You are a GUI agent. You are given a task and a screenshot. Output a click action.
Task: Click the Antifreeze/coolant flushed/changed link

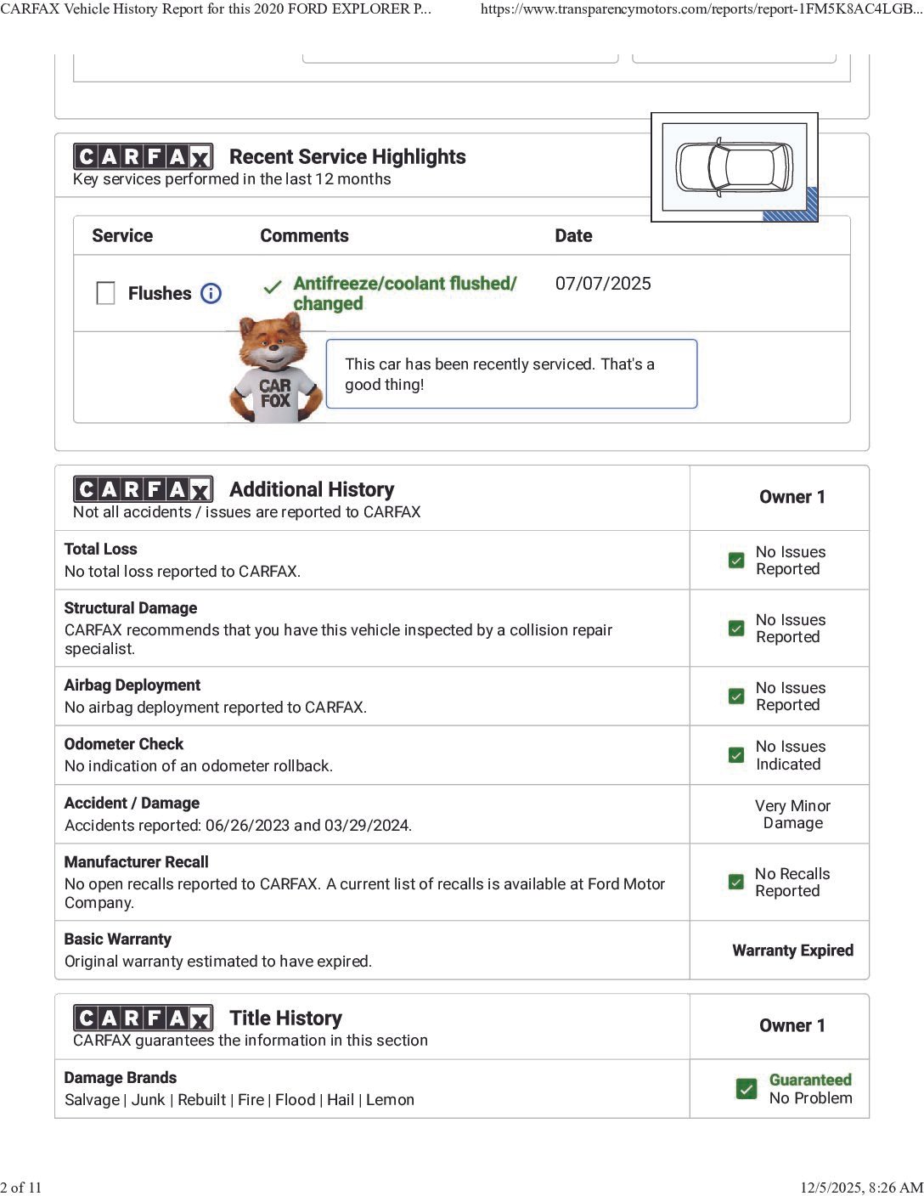pos(404,293)
